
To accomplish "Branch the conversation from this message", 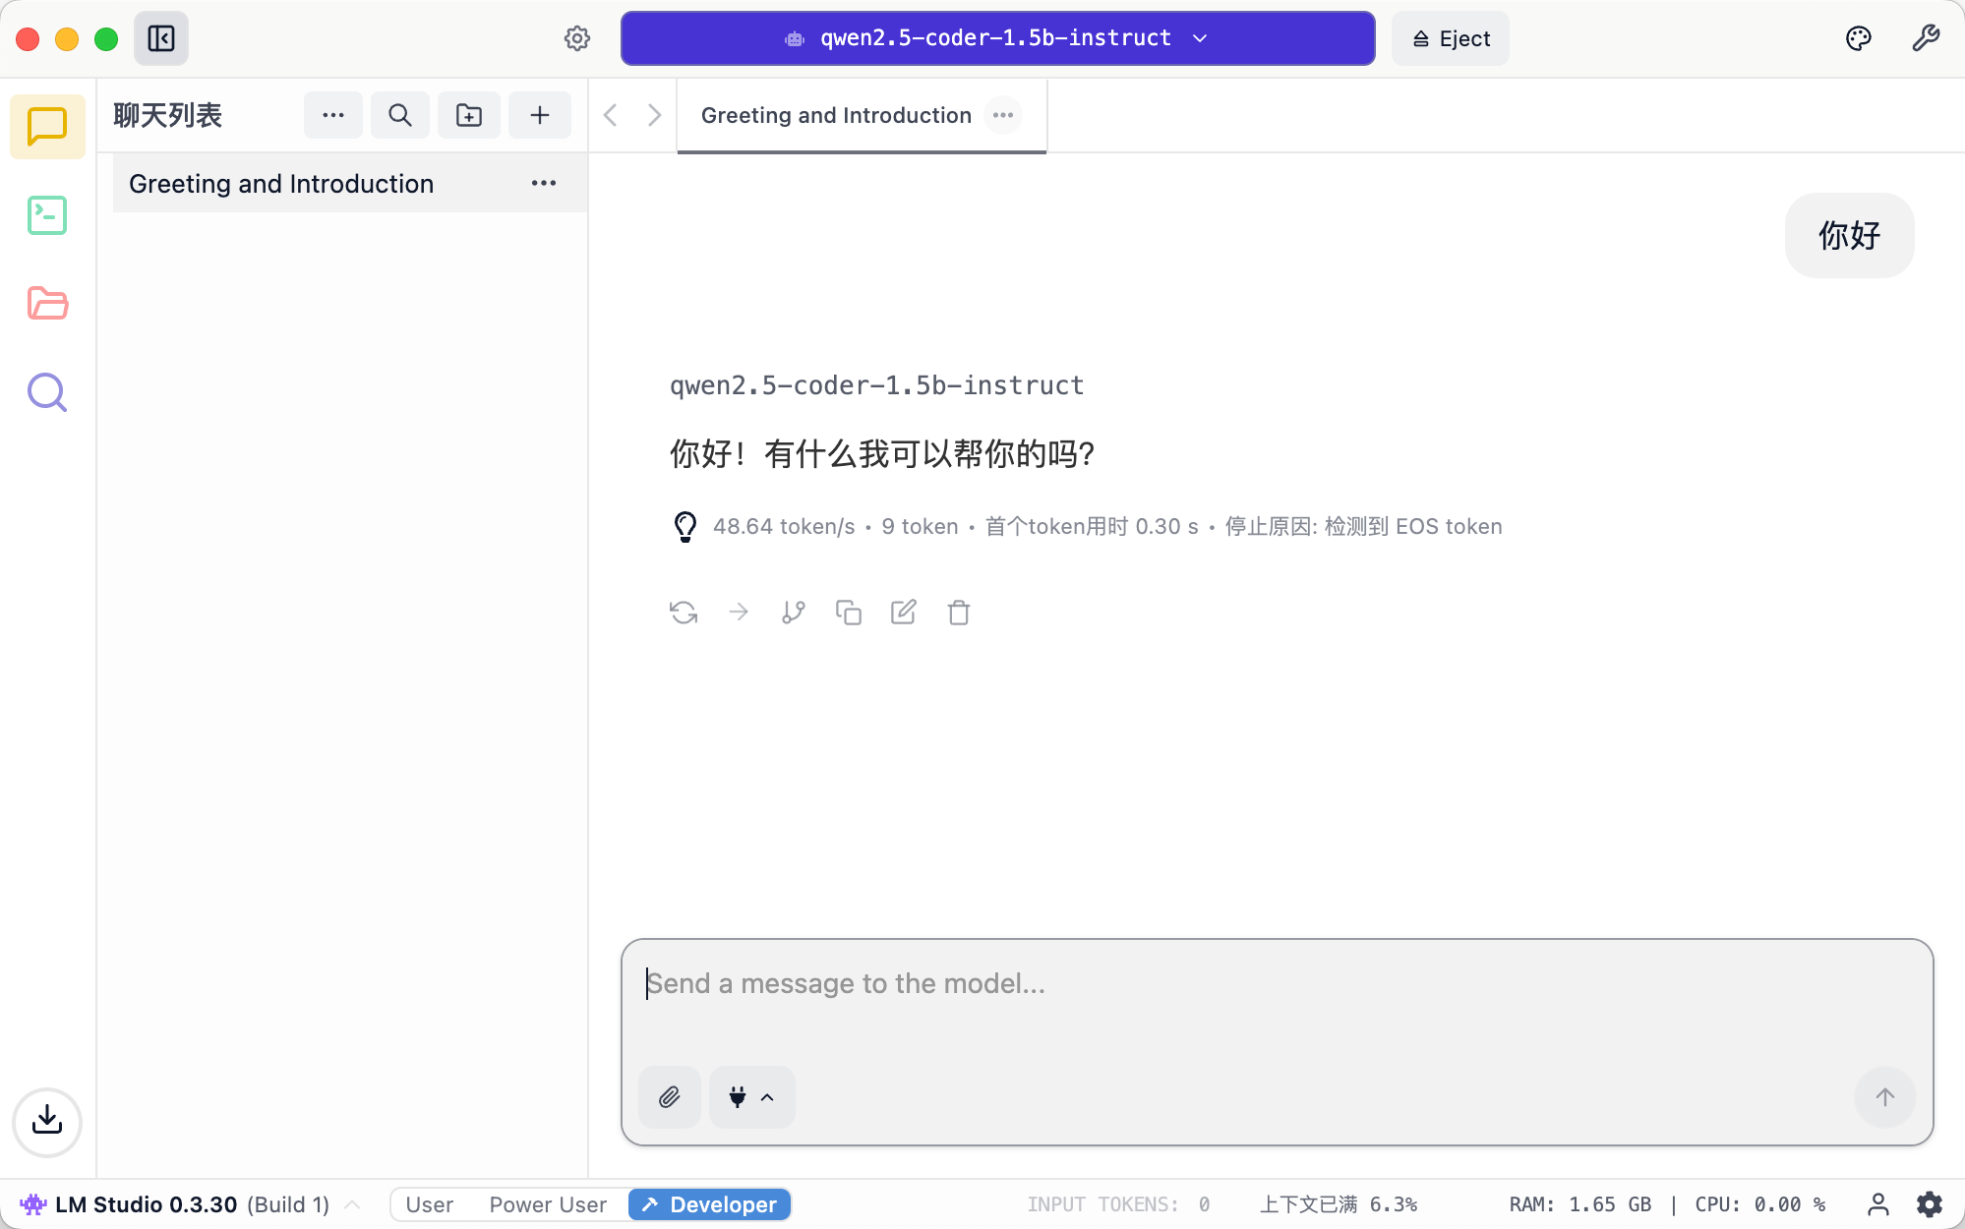I will pyautogui.click(x=794, y=613).
